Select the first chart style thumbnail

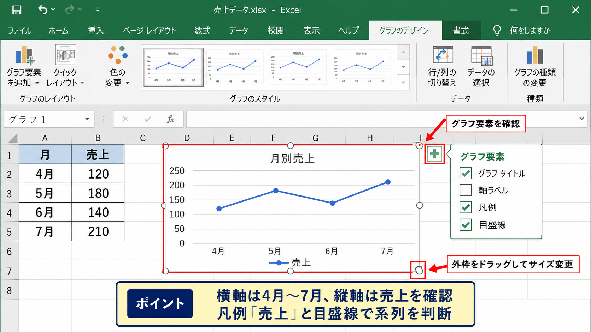click(173, 67)
